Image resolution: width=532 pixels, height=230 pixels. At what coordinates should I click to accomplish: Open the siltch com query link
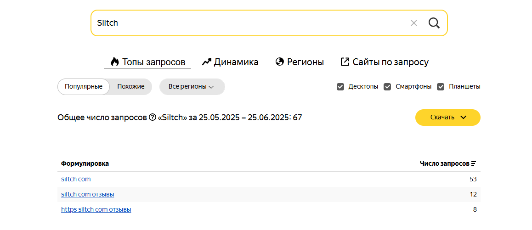click(x=76, y=179)
